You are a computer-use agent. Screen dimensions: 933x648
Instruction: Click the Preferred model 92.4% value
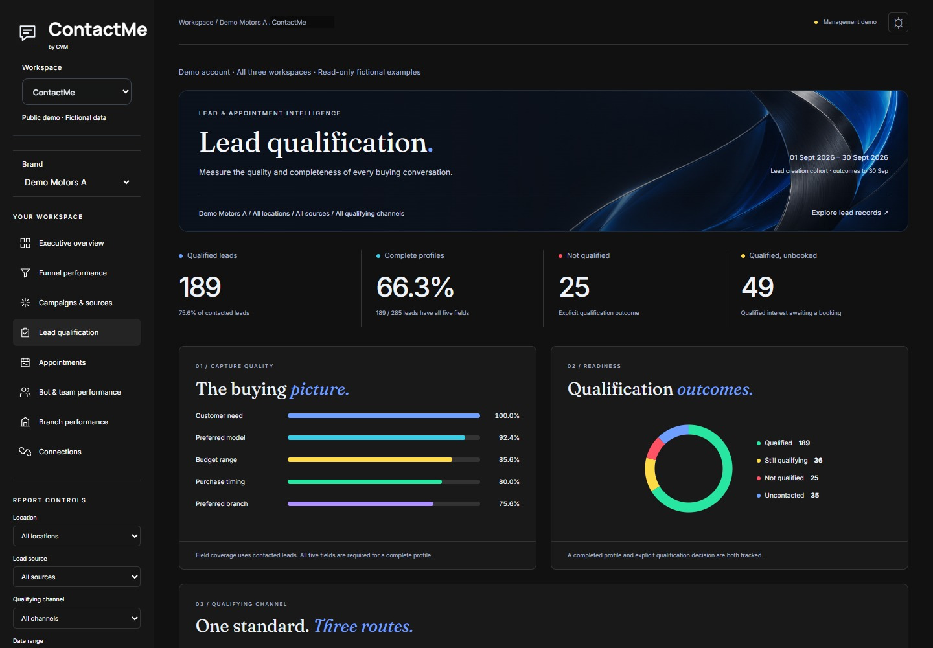(x=509, y=438)
